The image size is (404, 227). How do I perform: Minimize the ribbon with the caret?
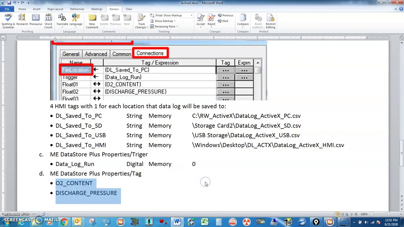click(396, 9)
